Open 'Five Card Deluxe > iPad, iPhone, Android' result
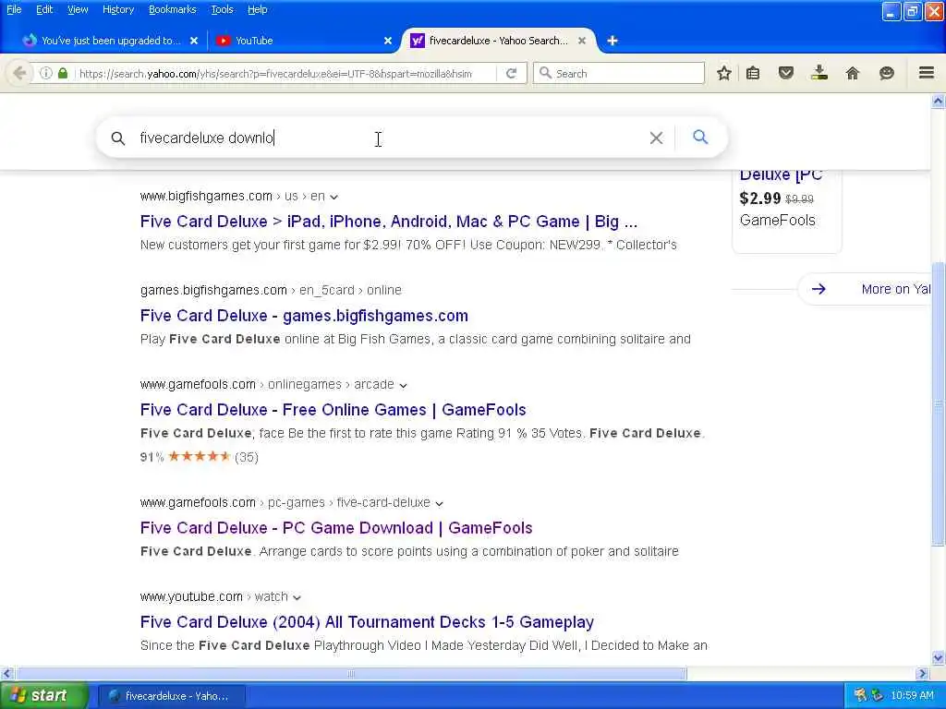Viewport: 946px width, 709px height. (389, 222)
